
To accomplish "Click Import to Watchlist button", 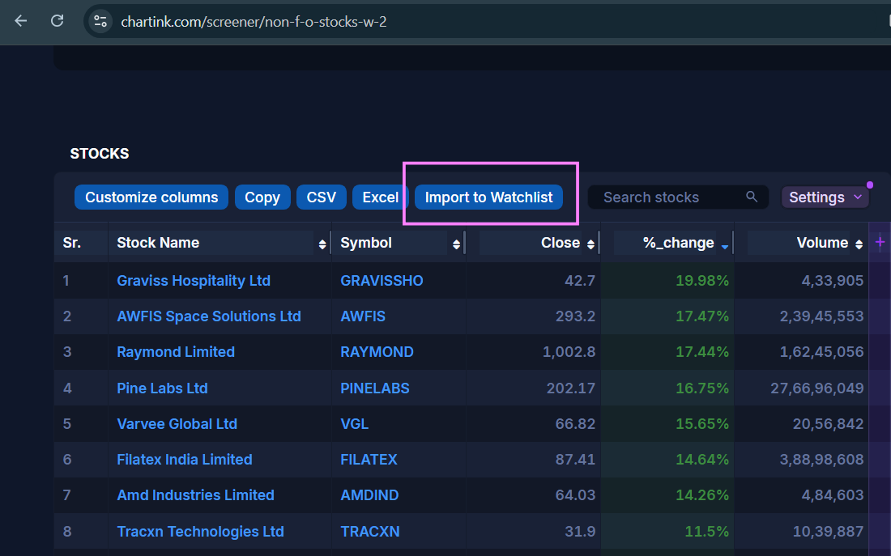I will click(x=488, y=197).
